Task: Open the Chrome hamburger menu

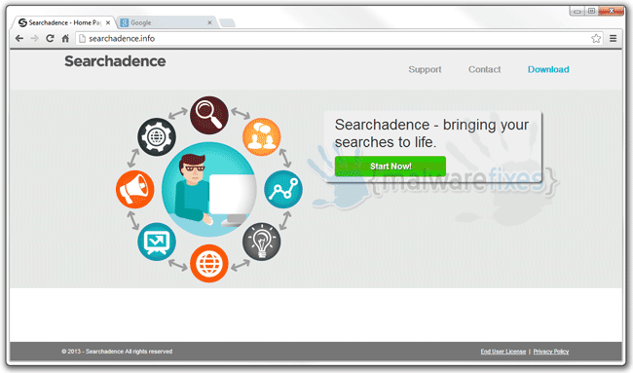Action: coord(613,38)
